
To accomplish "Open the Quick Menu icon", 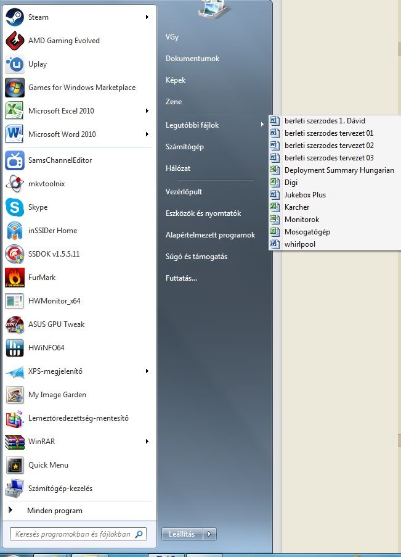I will [15, 465].
